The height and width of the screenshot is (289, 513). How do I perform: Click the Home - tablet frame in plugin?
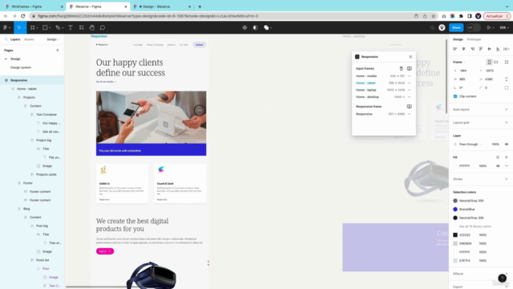366,83
